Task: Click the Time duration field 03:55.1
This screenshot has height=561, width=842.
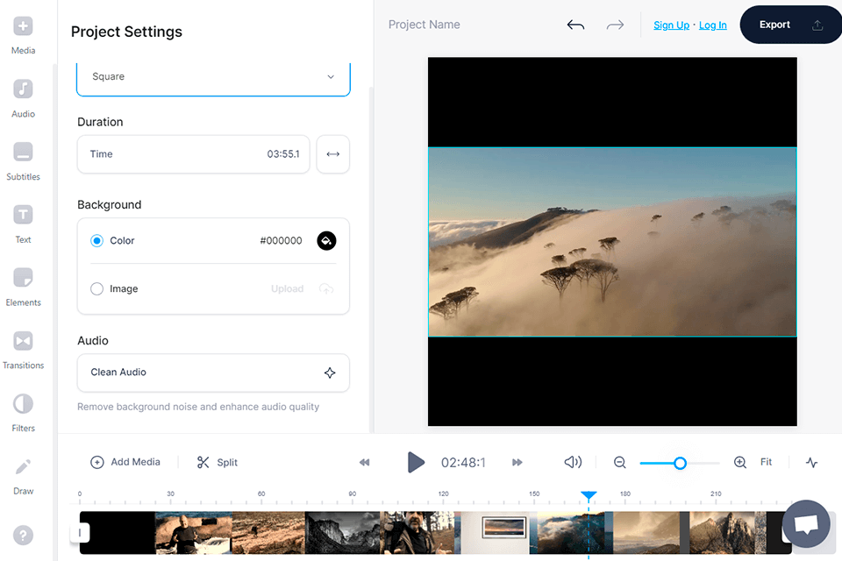Action: tap(193, 154)
